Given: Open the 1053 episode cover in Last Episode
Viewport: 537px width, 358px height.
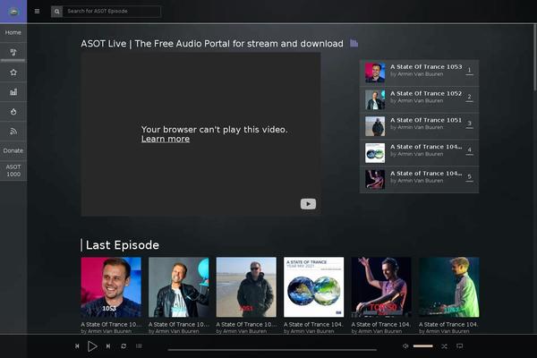Looking at the screenshot, I should pos(111,287).
